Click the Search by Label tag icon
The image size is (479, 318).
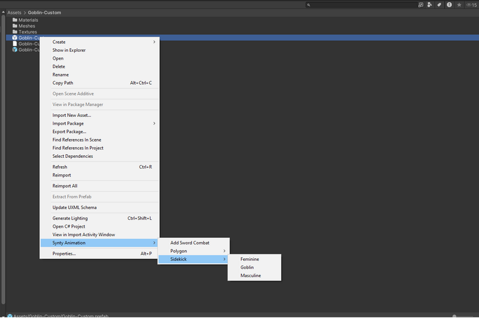439,5
